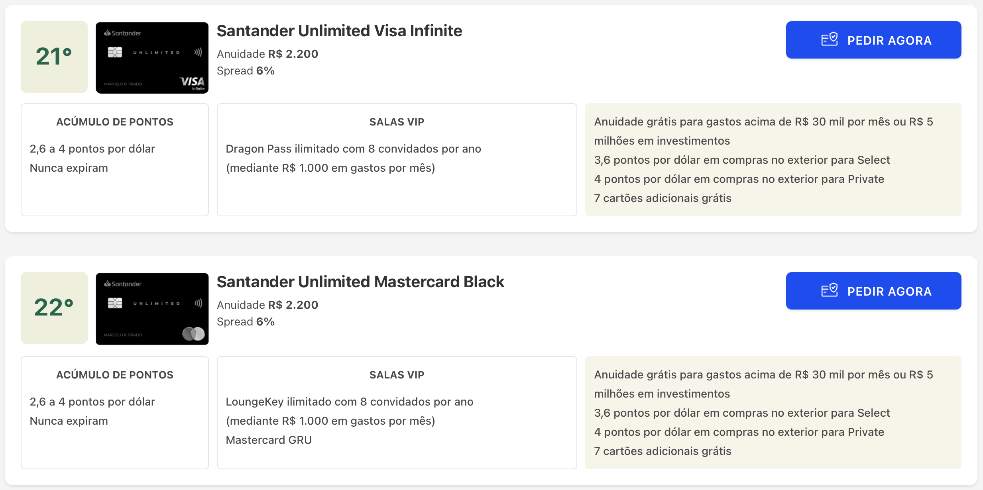
Task: Click the document icon in the bottom PEDIR AGORA button
Action: pyautogui.click(x=829, y=291)
